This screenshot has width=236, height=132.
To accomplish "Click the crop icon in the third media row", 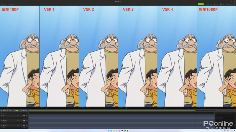I will (20, 121).
